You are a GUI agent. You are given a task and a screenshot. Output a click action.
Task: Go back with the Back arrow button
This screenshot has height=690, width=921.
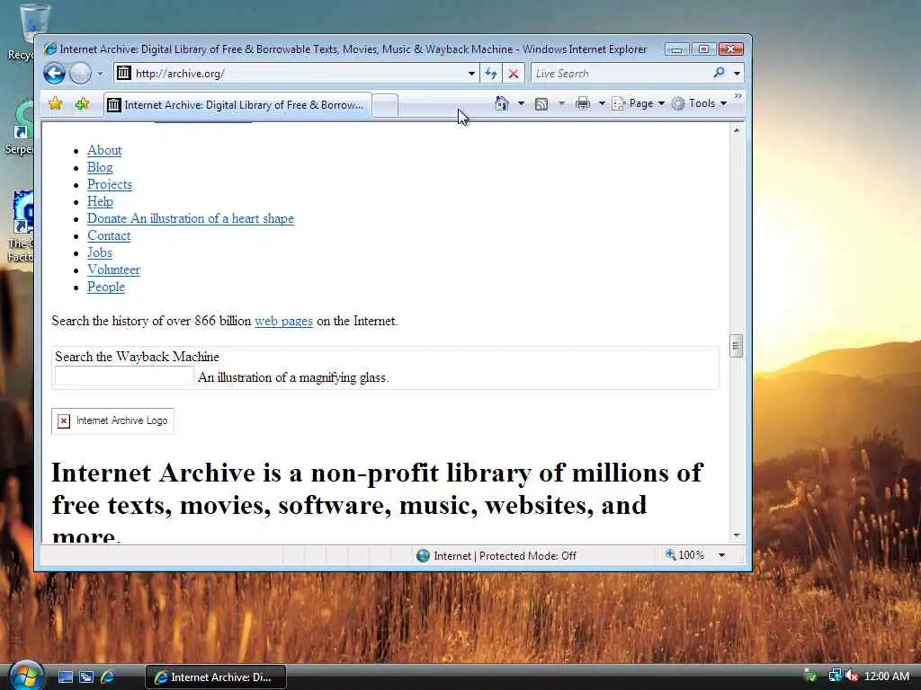click(54, 74)
